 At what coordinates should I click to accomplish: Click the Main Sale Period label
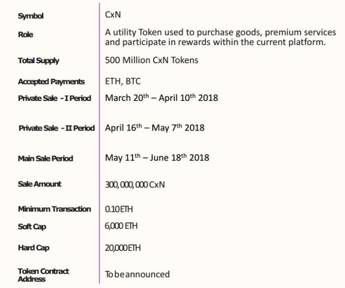tap(45, 159)
